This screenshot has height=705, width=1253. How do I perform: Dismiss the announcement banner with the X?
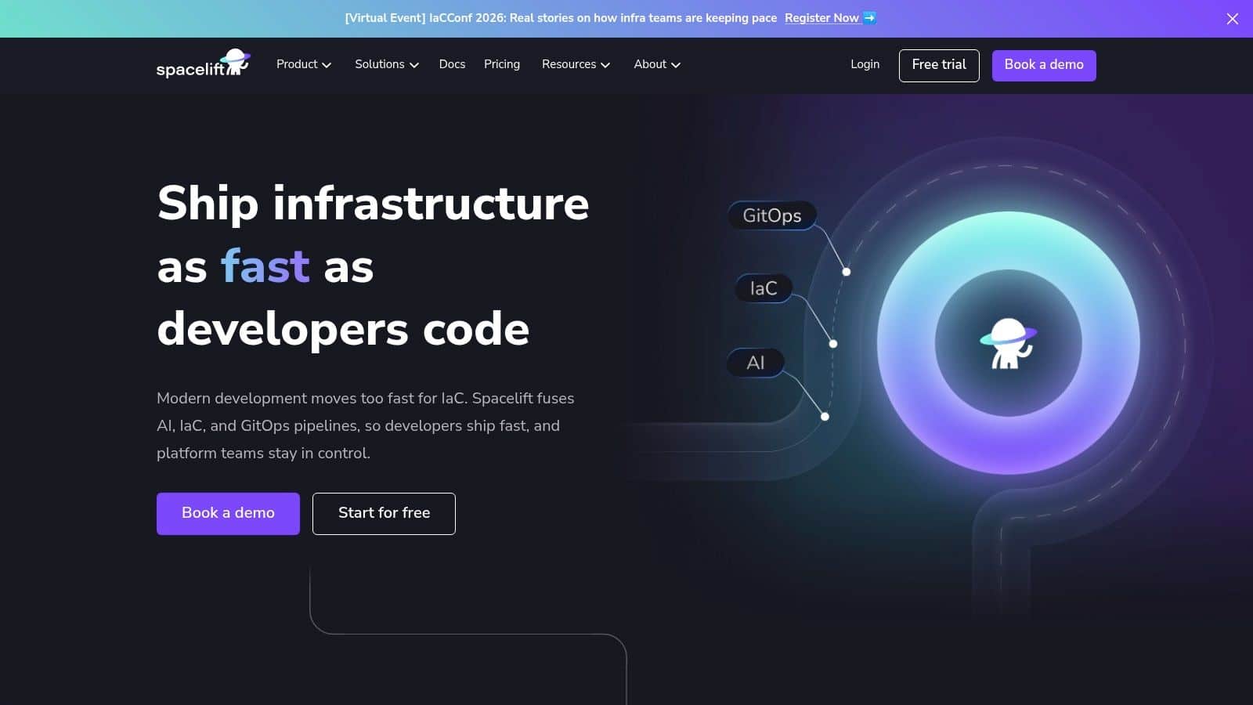(1233, 19)
